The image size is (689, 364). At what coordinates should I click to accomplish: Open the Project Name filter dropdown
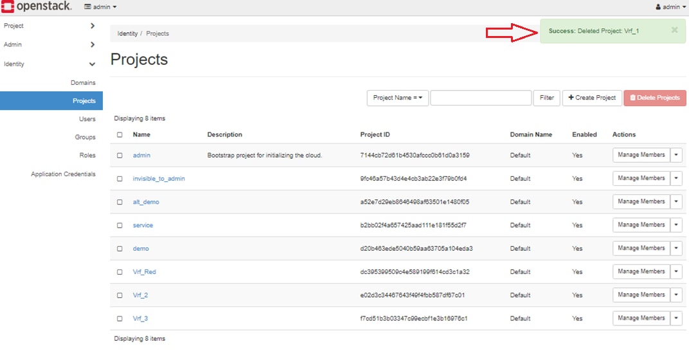398,98
